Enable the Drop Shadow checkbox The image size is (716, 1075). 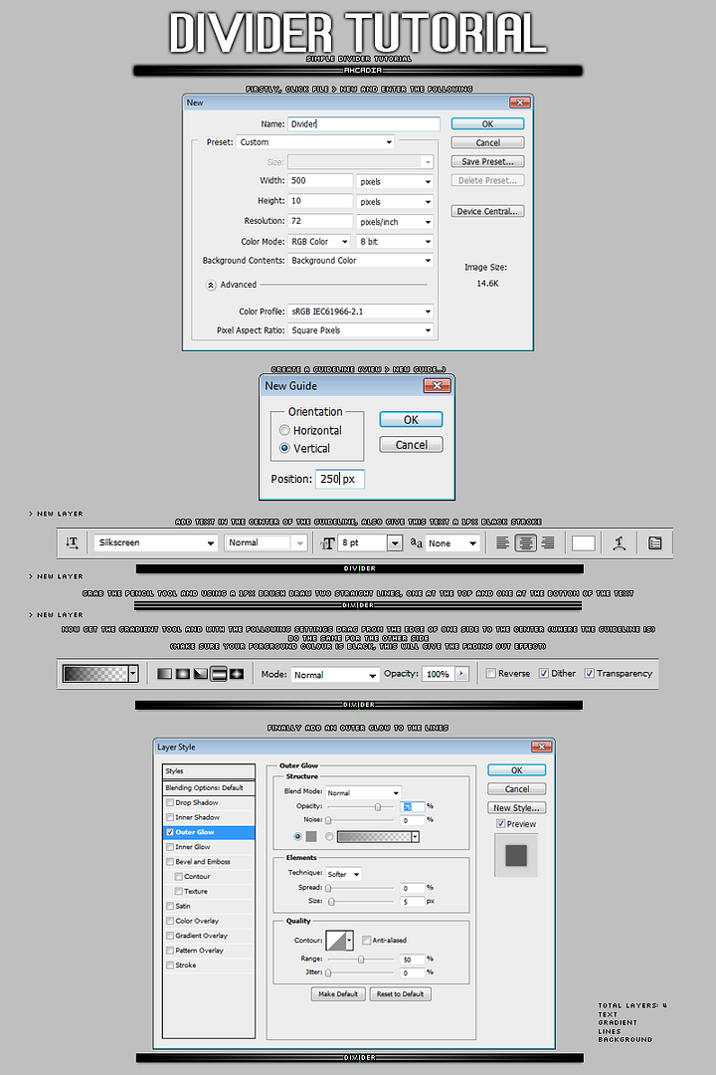[170, 802]
